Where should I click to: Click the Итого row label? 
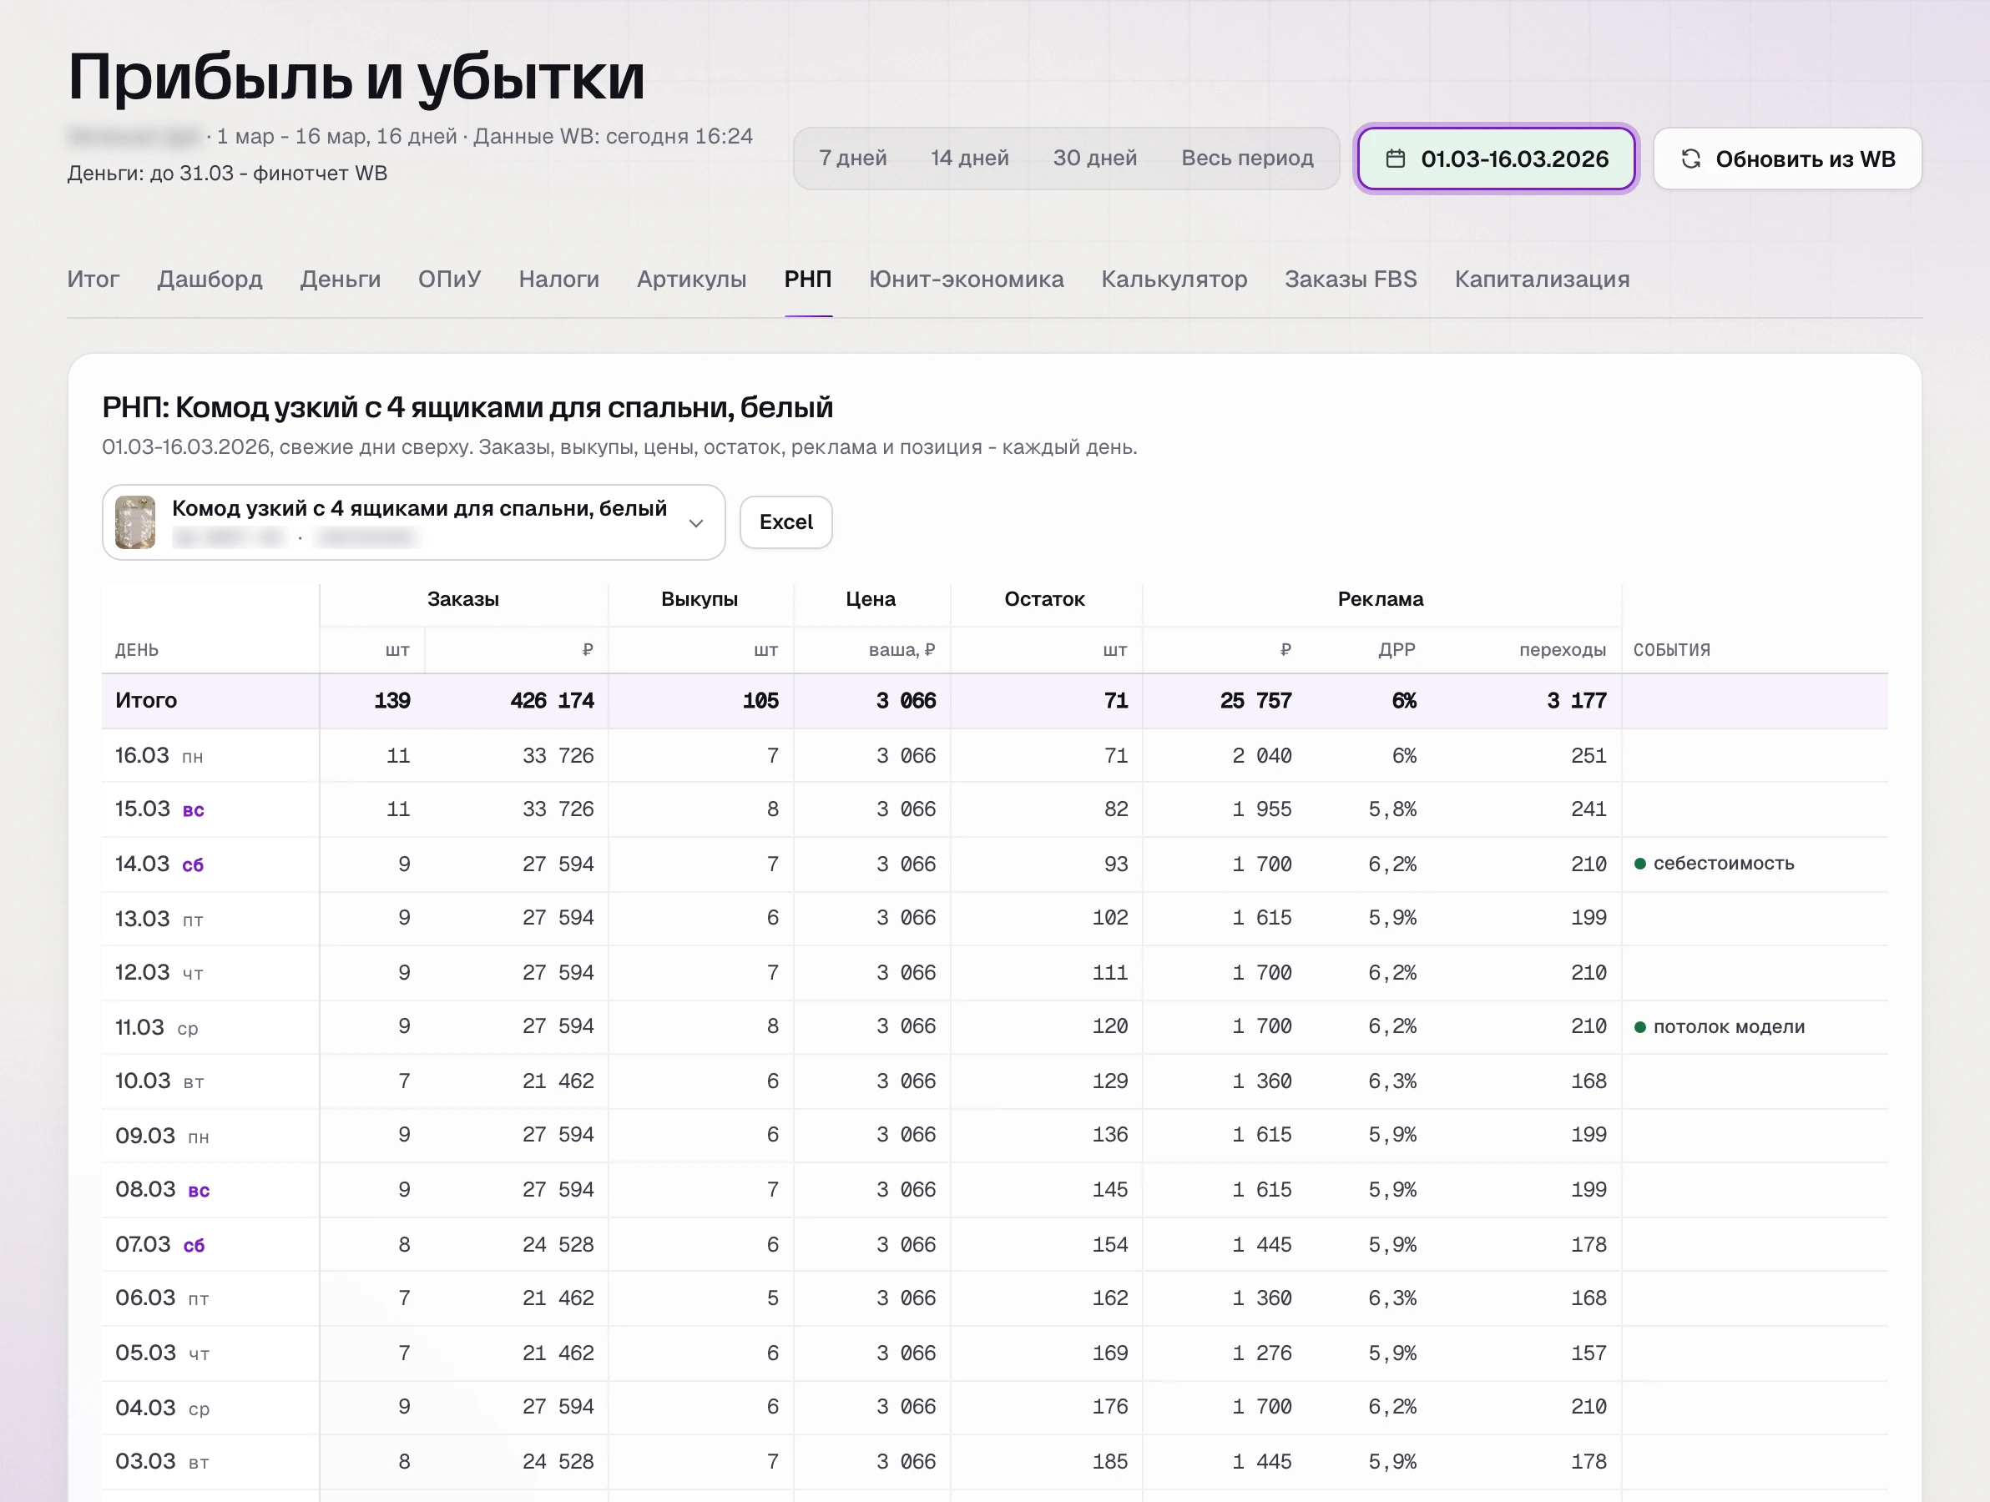pyautogui.click(x=146, y=701)
